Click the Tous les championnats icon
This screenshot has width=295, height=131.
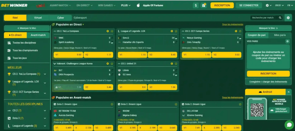pos(9,51)
